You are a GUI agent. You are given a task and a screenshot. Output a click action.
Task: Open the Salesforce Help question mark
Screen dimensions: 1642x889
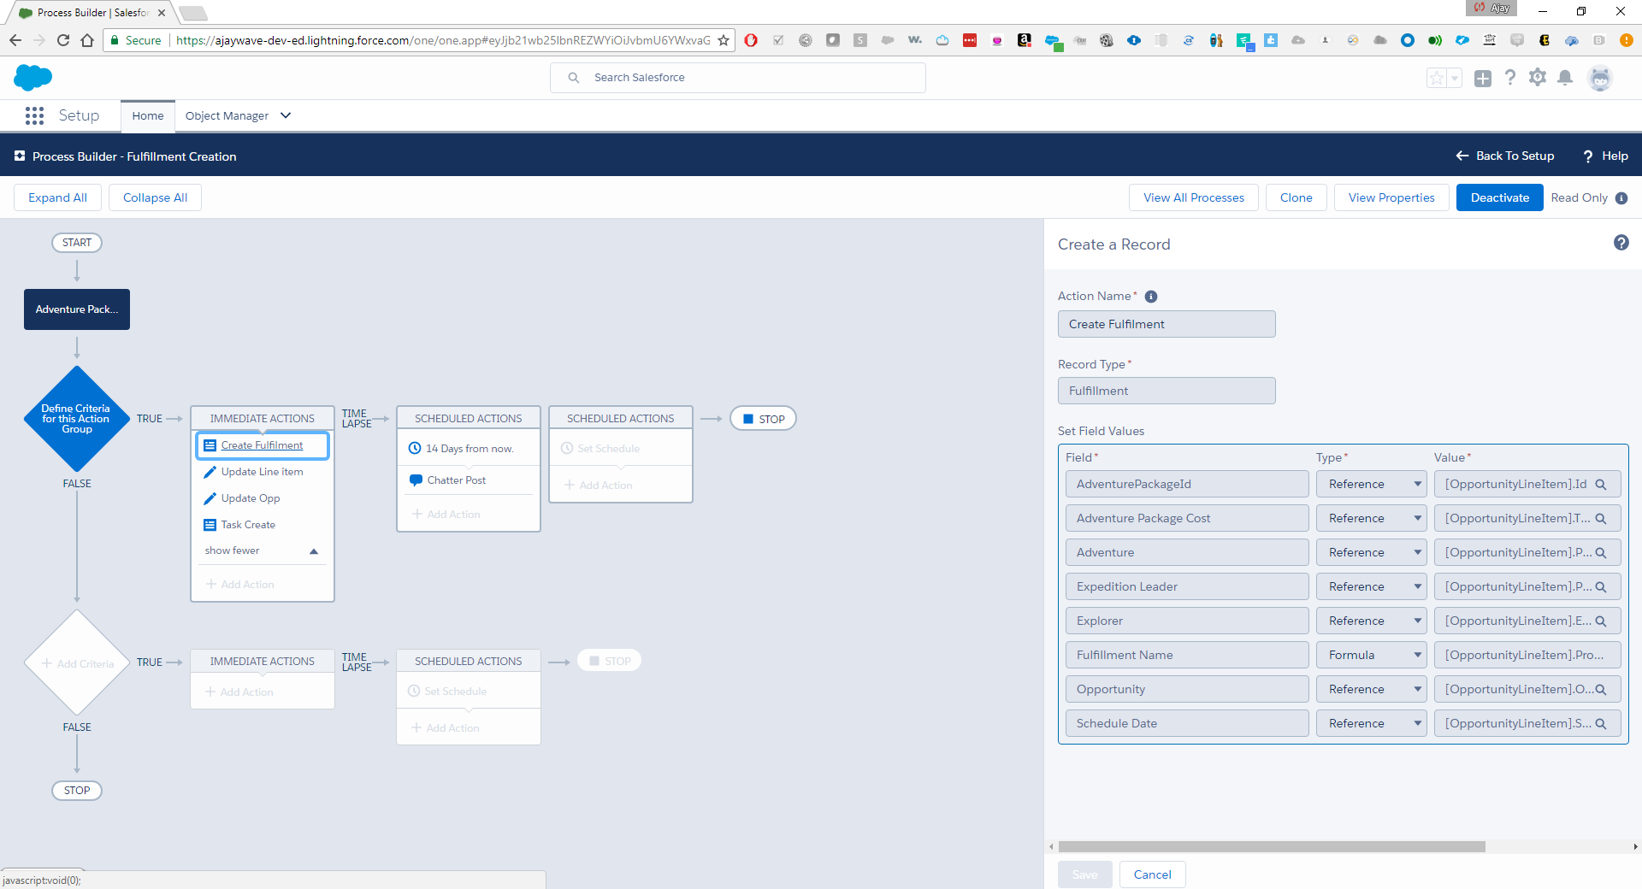(1510, 78)
